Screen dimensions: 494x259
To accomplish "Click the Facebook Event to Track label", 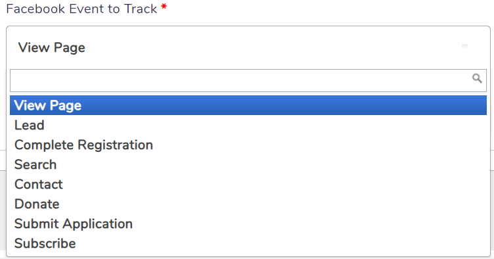I will click(x=81, y=9).
